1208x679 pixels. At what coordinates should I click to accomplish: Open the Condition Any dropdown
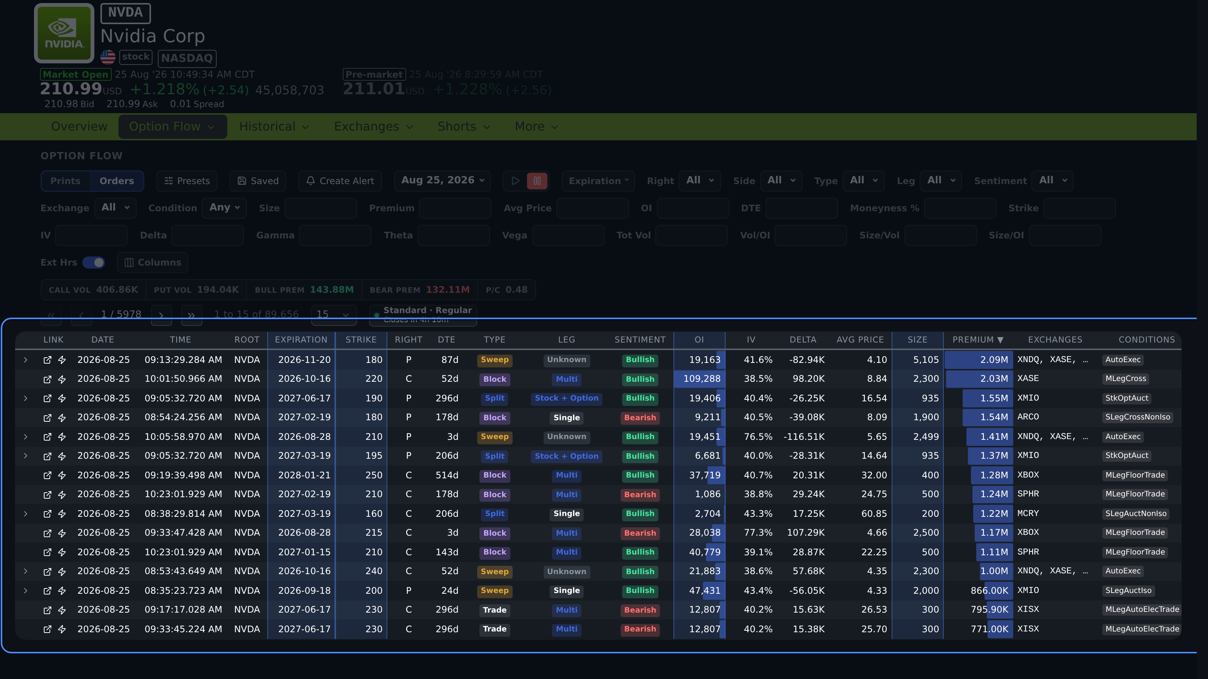point(224,207)
